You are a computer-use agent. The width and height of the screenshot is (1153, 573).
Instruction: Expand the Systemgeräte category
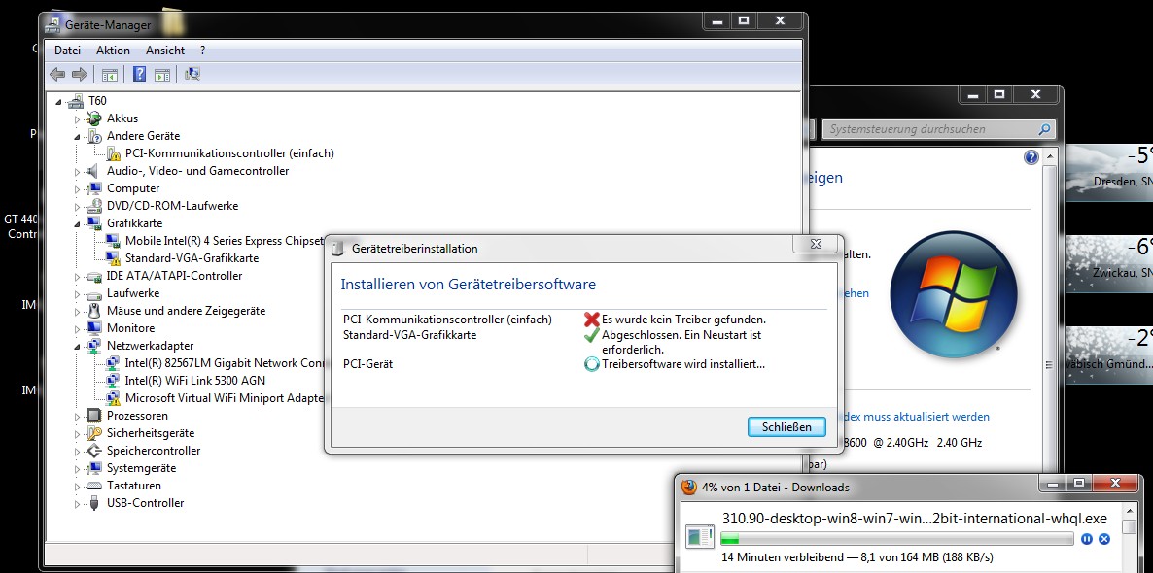(77, 469)
